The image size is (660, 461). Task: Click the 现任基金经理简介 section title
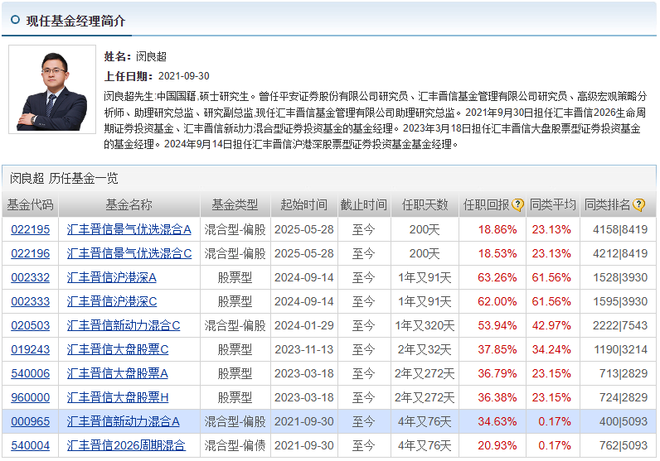(x=75, y=21)
